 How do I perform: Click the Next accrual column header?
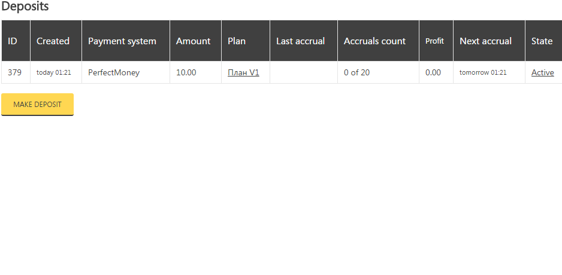pos(485,41)
